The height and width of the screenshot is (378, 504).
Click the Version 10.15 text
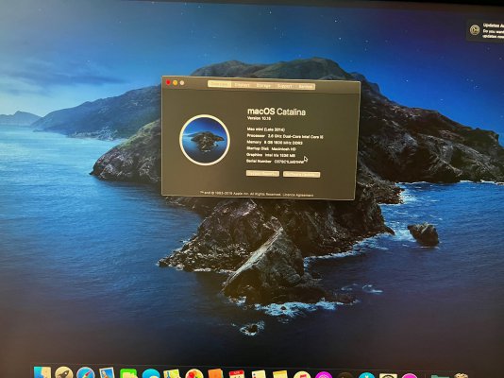(259, 118)
